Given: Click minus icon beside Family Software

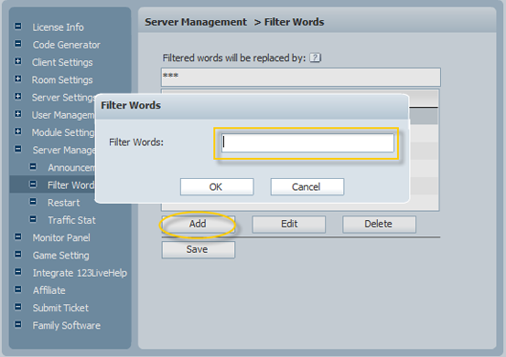Looking at the screenshot, I should pyautogui.click(x=18, y=324).
